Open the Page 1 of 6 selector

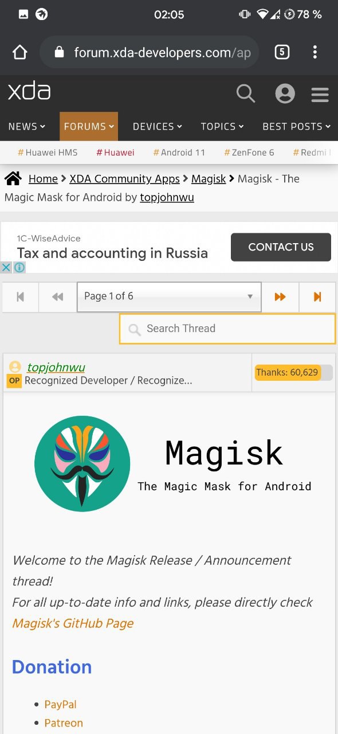point(169,296)
